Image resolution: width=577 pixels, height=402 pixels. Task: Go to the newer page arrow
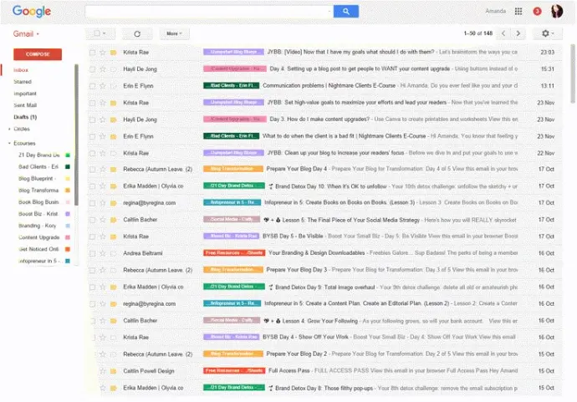(503, 33)
